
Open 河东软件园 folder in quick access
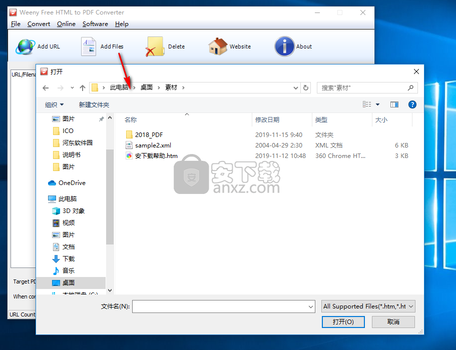77,142
